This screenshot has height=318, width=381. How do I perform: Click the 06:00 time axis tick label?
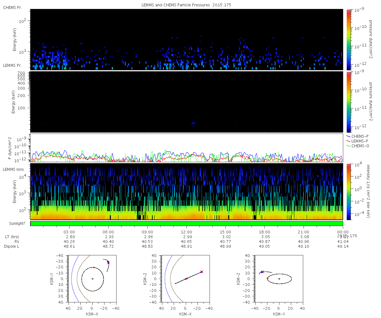pyautogui.click(x=108, y=232)
